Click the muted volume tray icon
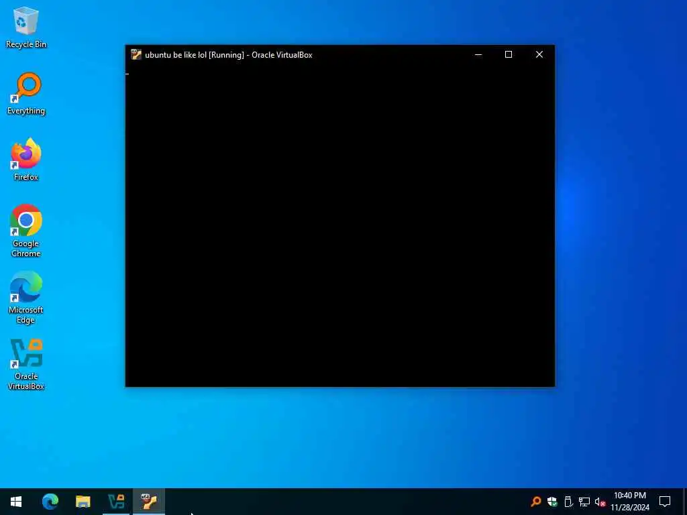The image size is (687, 515). pos(600,502)
